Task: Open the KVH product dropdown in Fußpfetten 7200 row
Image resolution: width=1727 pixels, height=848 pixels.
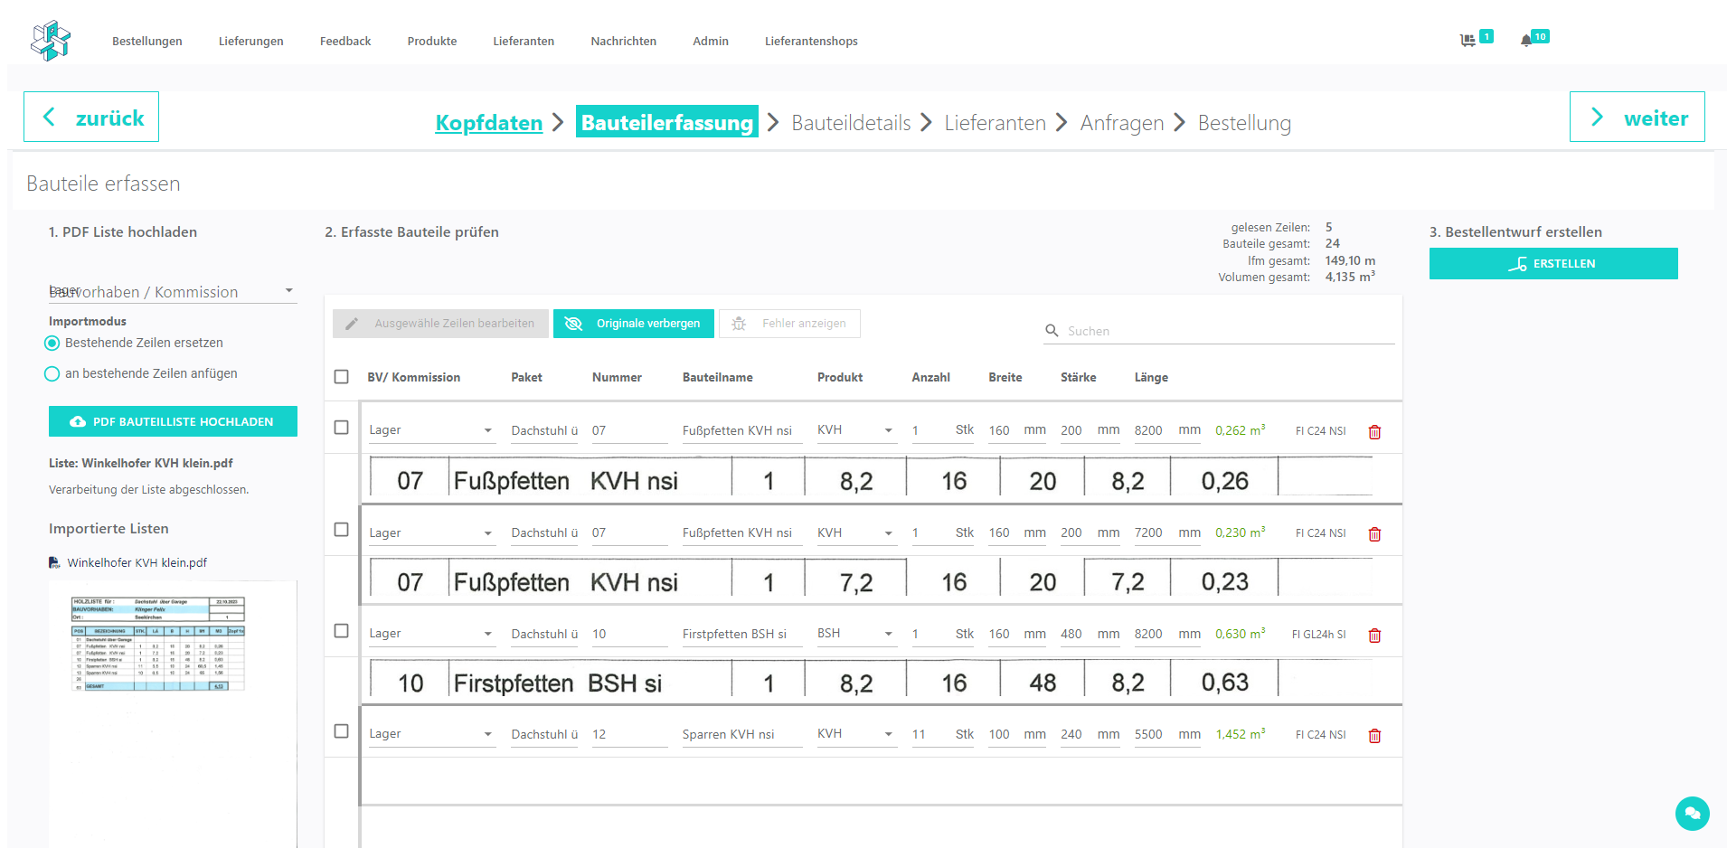Action: coord(855,533)
